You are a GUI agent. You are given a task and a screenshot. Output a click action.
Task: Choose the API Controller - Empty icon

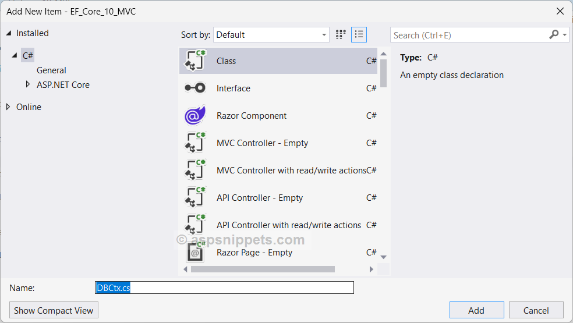point(195,197)
